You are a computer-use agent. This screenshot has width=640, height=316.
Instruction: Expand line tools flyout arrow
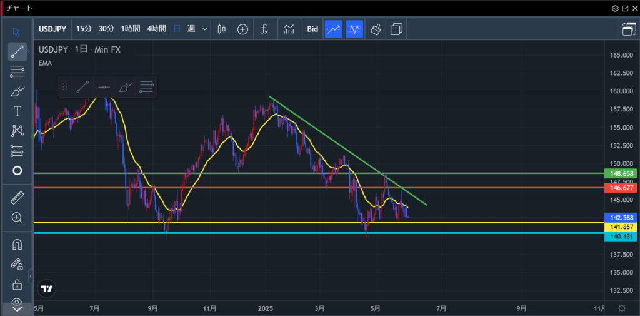tap(29, 52)
